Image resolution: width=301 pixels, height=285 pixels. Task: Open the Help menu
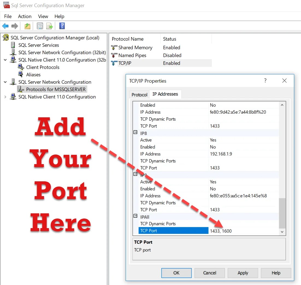click(59, 16)
